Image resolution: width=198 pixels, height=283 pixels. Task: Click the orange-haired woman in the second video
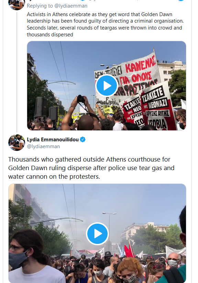[131, 270]
